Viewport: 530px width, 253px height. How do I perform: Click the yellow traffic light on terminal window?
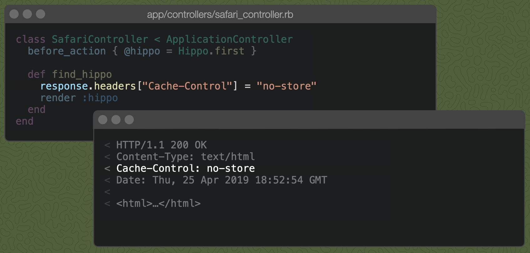(116, 120)
